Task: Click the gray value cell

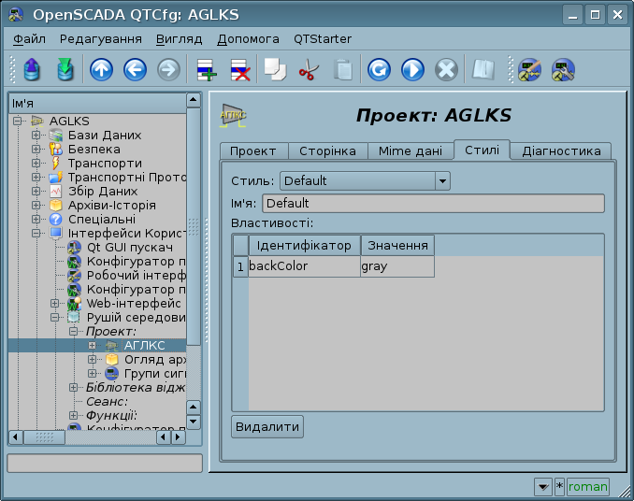Action: point(397,266)
